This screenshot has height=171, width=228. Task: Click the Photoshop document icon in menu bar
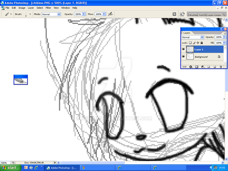pos(3,8)
